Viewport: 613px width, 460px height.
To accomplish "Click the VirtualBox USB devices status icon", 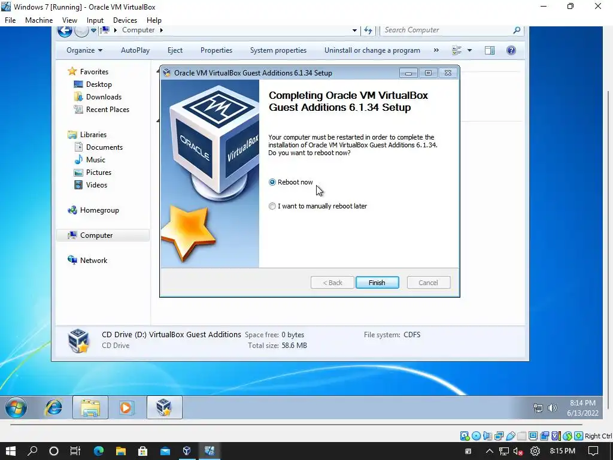I will click(x=510, y=436).
